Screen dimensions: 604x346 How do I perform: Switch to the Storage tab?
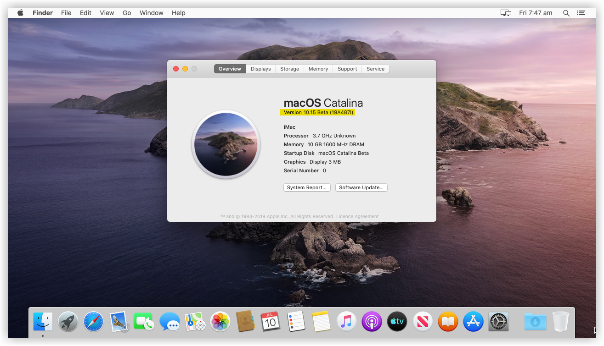tap(290, 69)
